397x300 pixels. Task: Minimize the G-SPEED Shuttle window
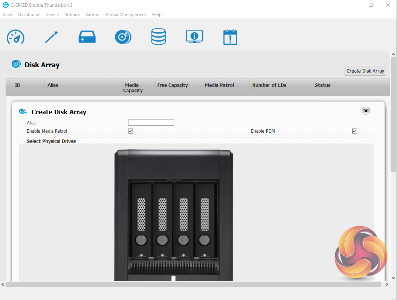[354, 5]
